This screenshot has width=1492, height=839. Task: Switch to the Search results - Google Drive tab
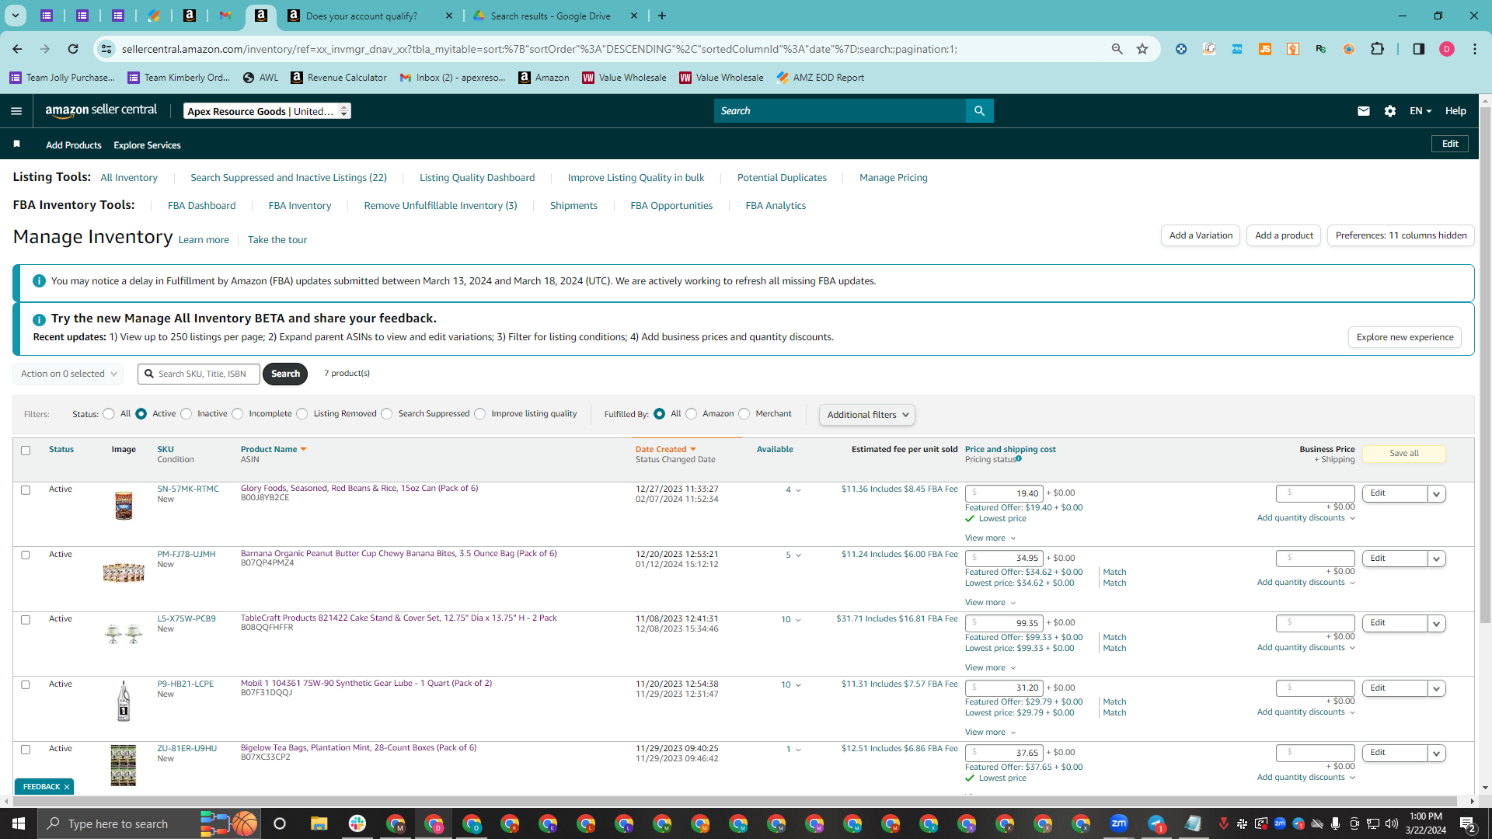click(555, 16)
